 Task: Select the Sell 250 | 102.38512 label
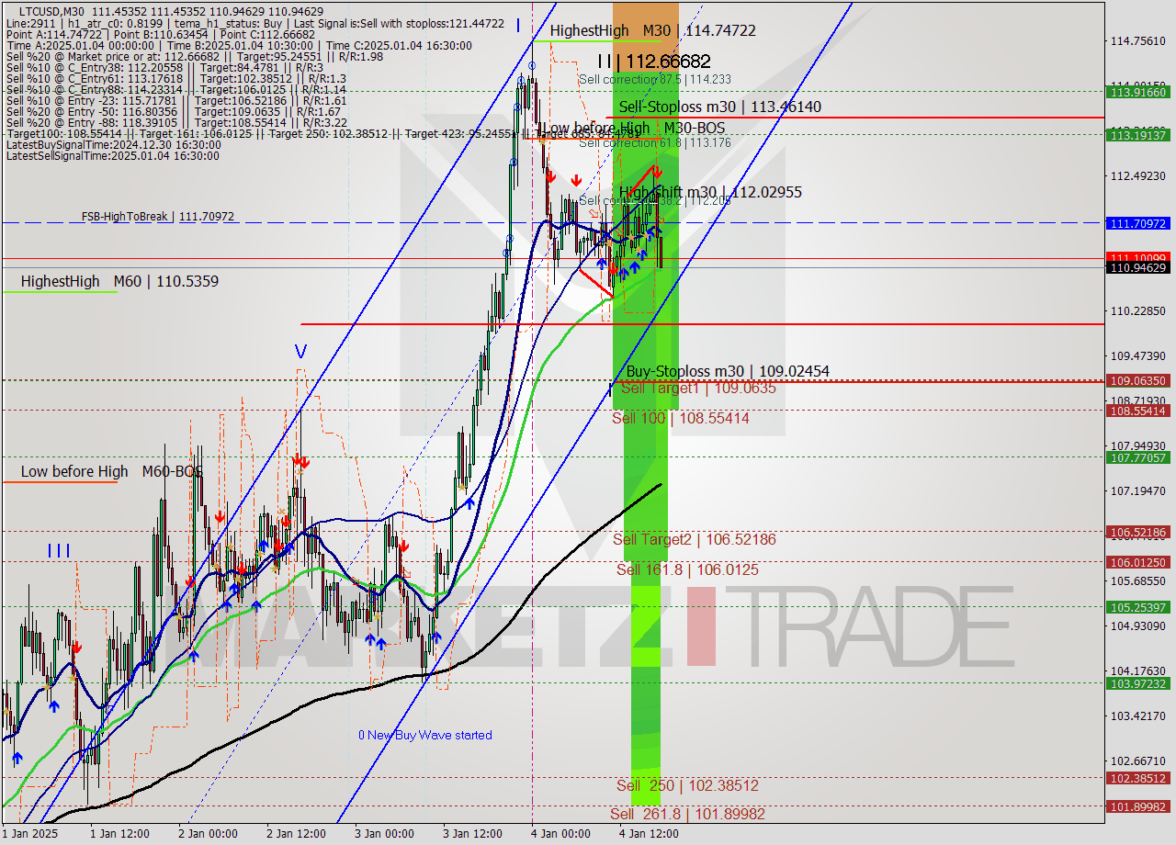point(687,785)
